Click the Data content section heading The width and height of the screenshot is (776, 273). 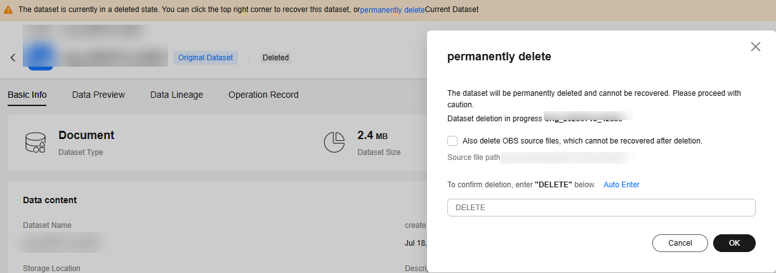point(49,200)
